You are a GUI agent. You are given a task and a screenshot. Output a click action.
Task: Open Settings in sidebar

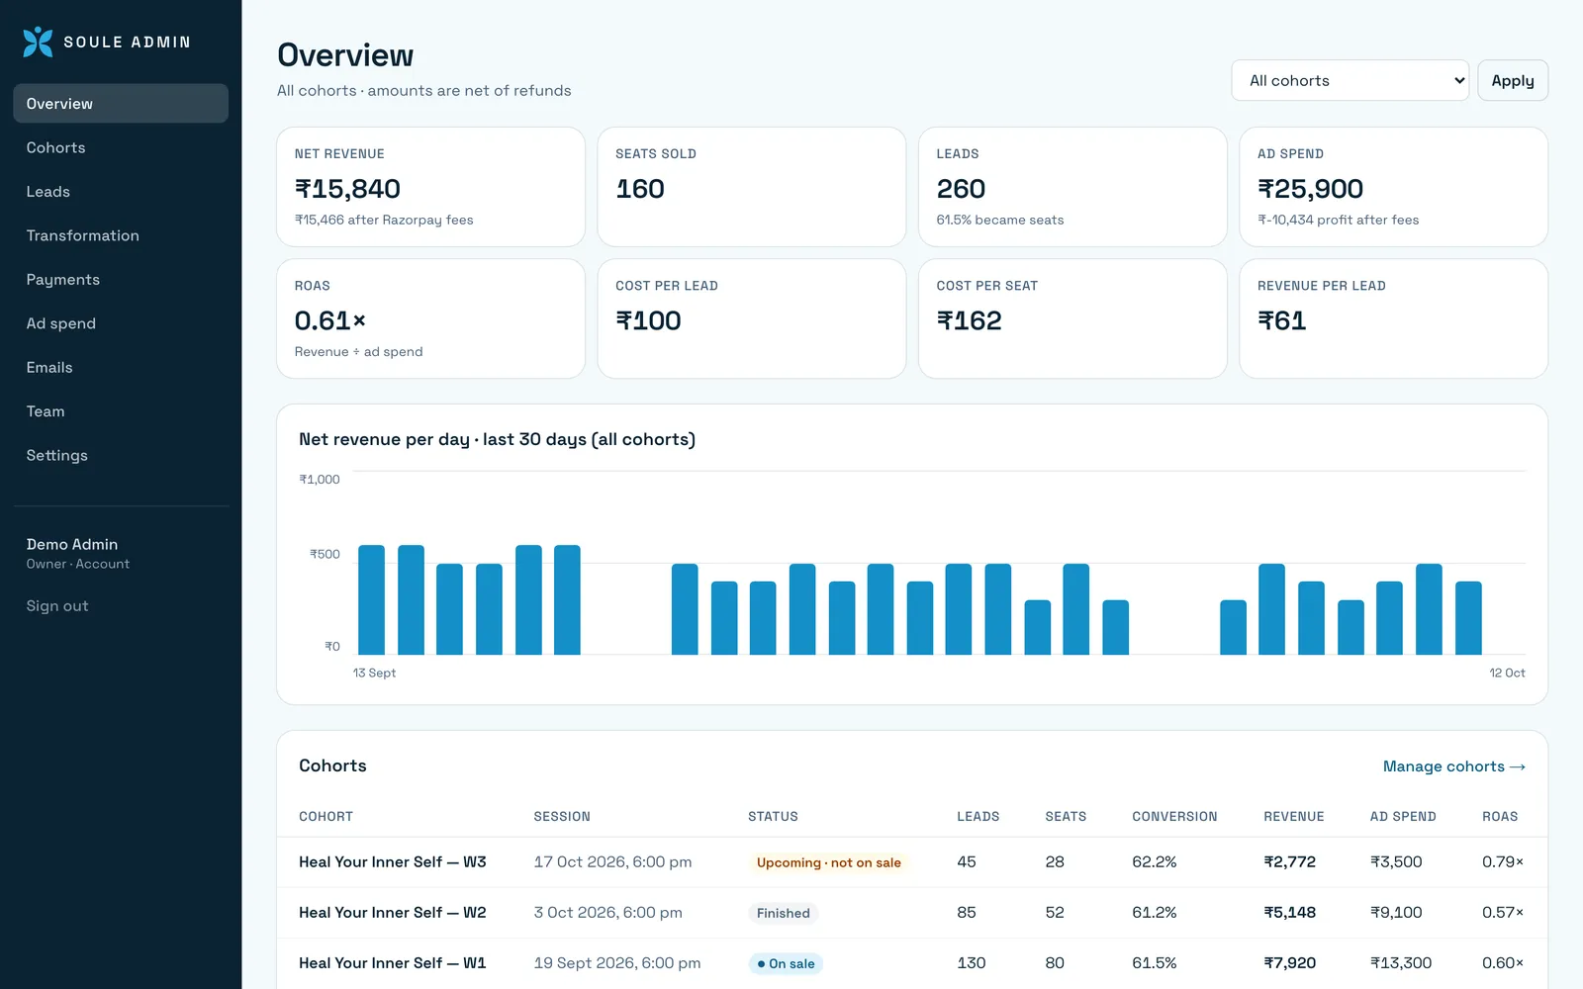[121, 455]
